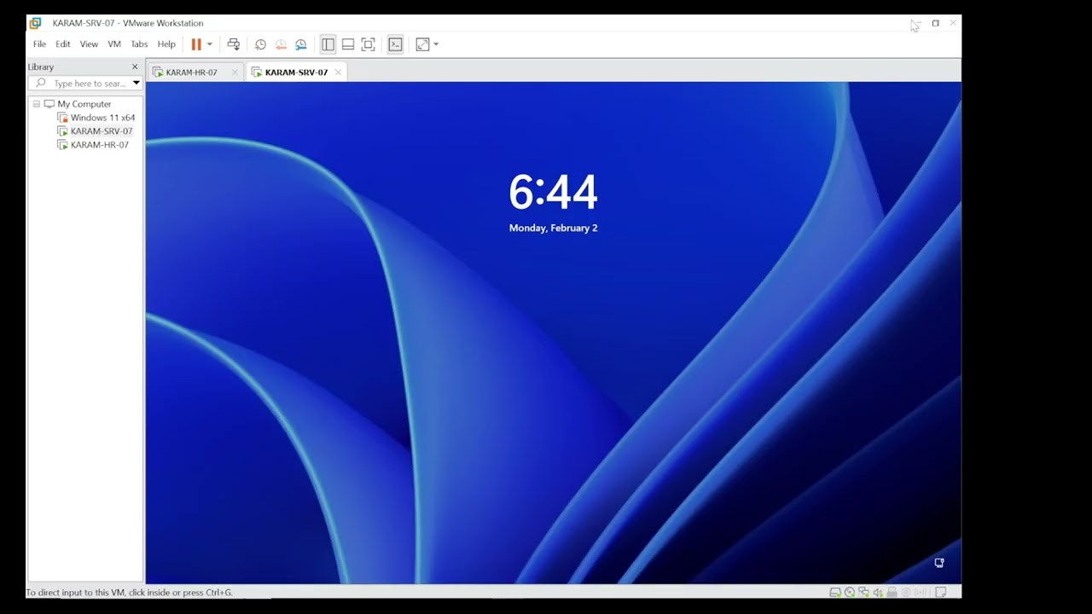Screen dimensions: 1092x614
Task: Open the Tabs menu
Action: [x=139, y=44]
